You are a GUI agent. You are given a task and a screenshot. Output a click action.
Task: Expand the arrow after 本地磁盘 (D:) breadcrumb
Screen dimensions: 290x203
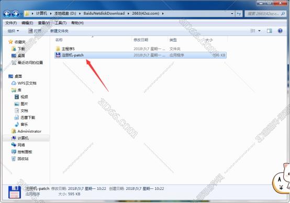80,14
